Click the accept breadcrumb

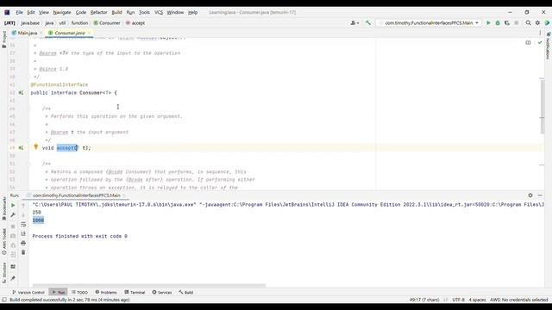coord(135,23)
